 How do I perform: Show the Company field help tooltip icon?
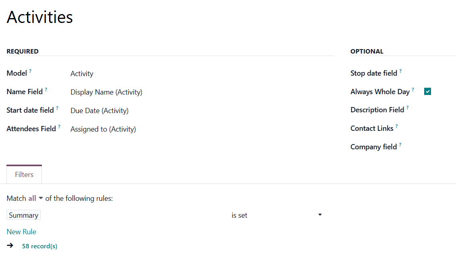click(400, 145)
